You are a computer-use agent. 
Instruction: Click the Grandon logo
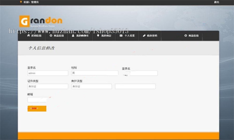(x=41, y=21)
